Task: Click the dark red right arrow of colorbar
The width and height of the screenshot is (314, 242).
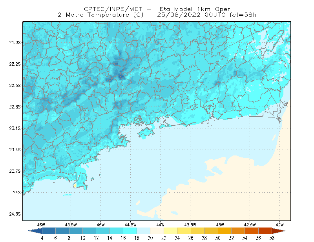Action: pyautogui.click(x=279, y=231)
